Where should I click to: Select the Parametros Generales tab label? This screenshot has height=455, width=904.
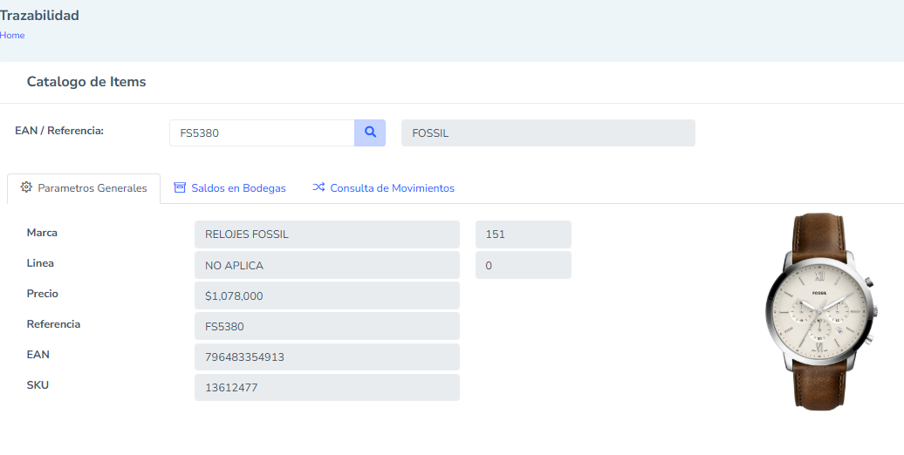[x=92, y=188]
